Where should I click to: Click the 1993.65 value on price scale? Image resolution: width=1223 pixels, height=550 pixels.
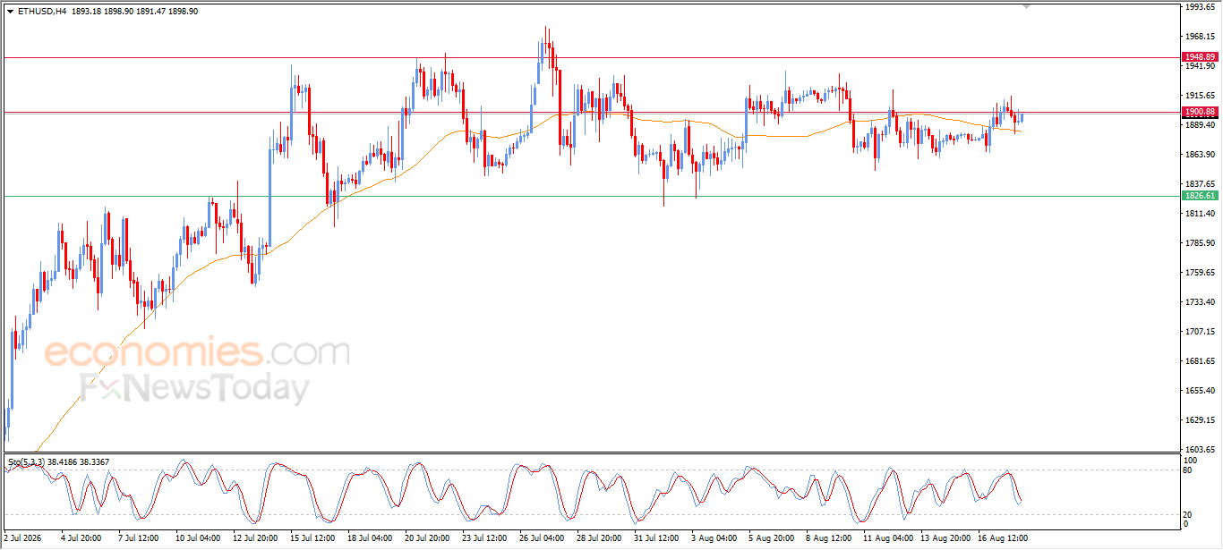[x=1200, y=7]
